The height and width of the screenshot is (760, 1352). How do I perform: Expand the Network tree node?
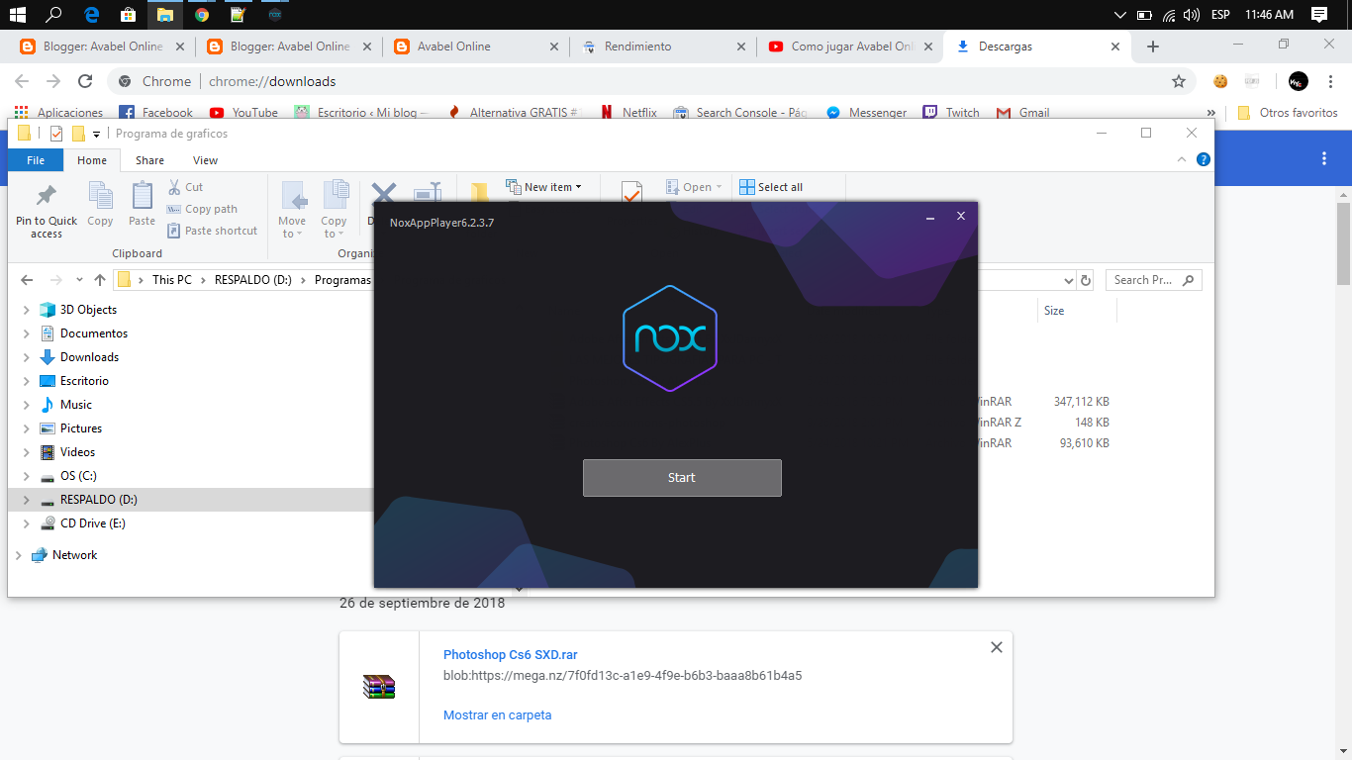coord(19,555)
